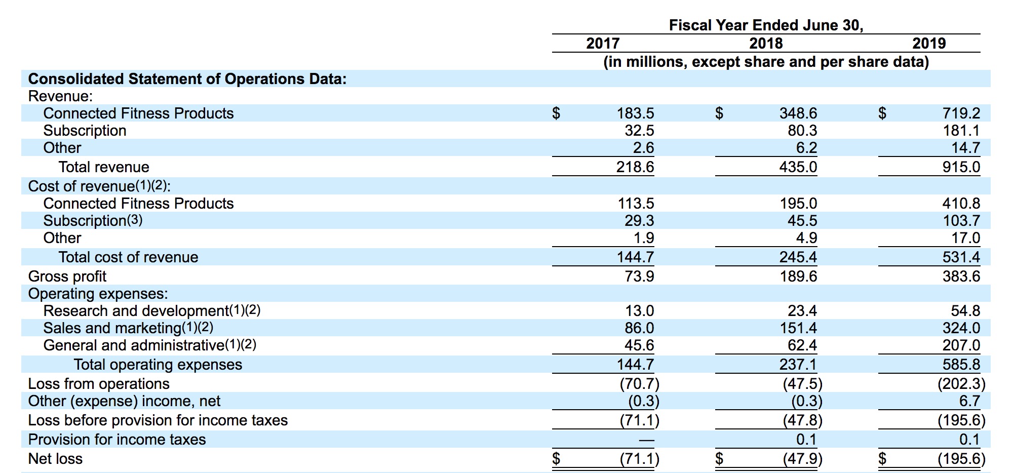The image size is (1014, 473).
Task: Select the 2019 Gross profit value 383.6
Action: [961, 277]
